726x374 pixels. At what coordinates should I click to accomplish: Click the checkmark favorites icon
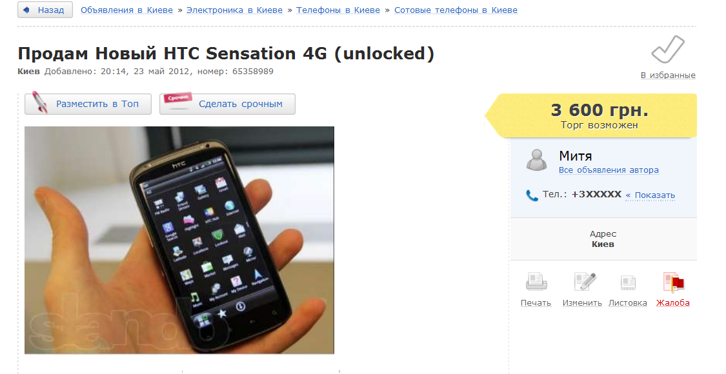tap(668, 50)
